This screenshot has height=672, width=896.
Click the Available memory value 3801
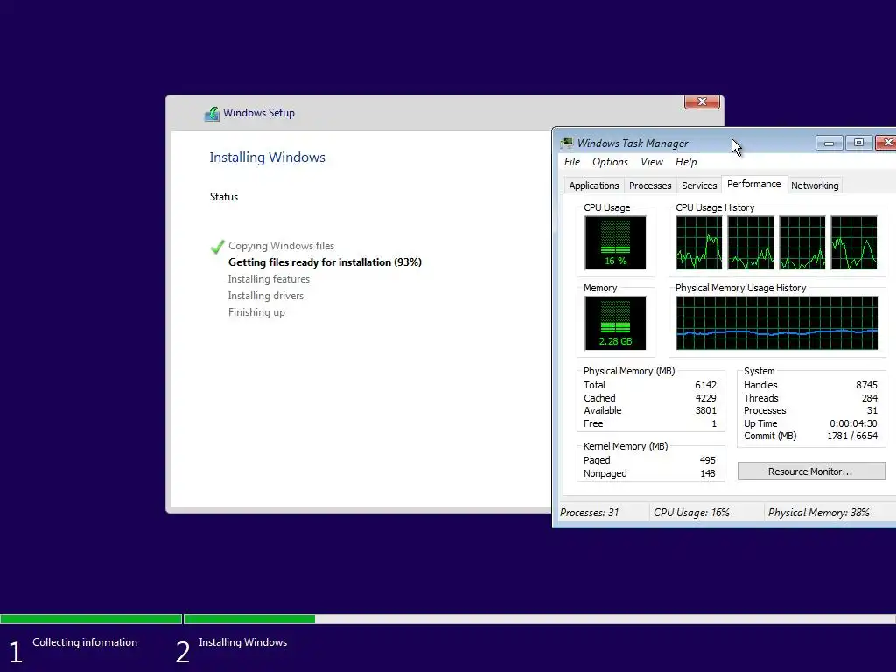[x=705, y=411]
